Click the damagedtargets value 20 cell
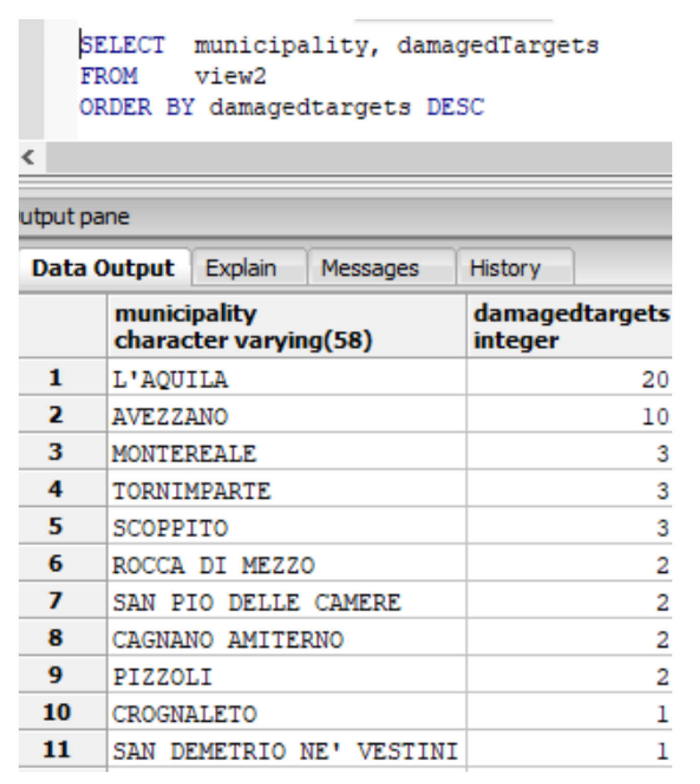 point(570,379)
